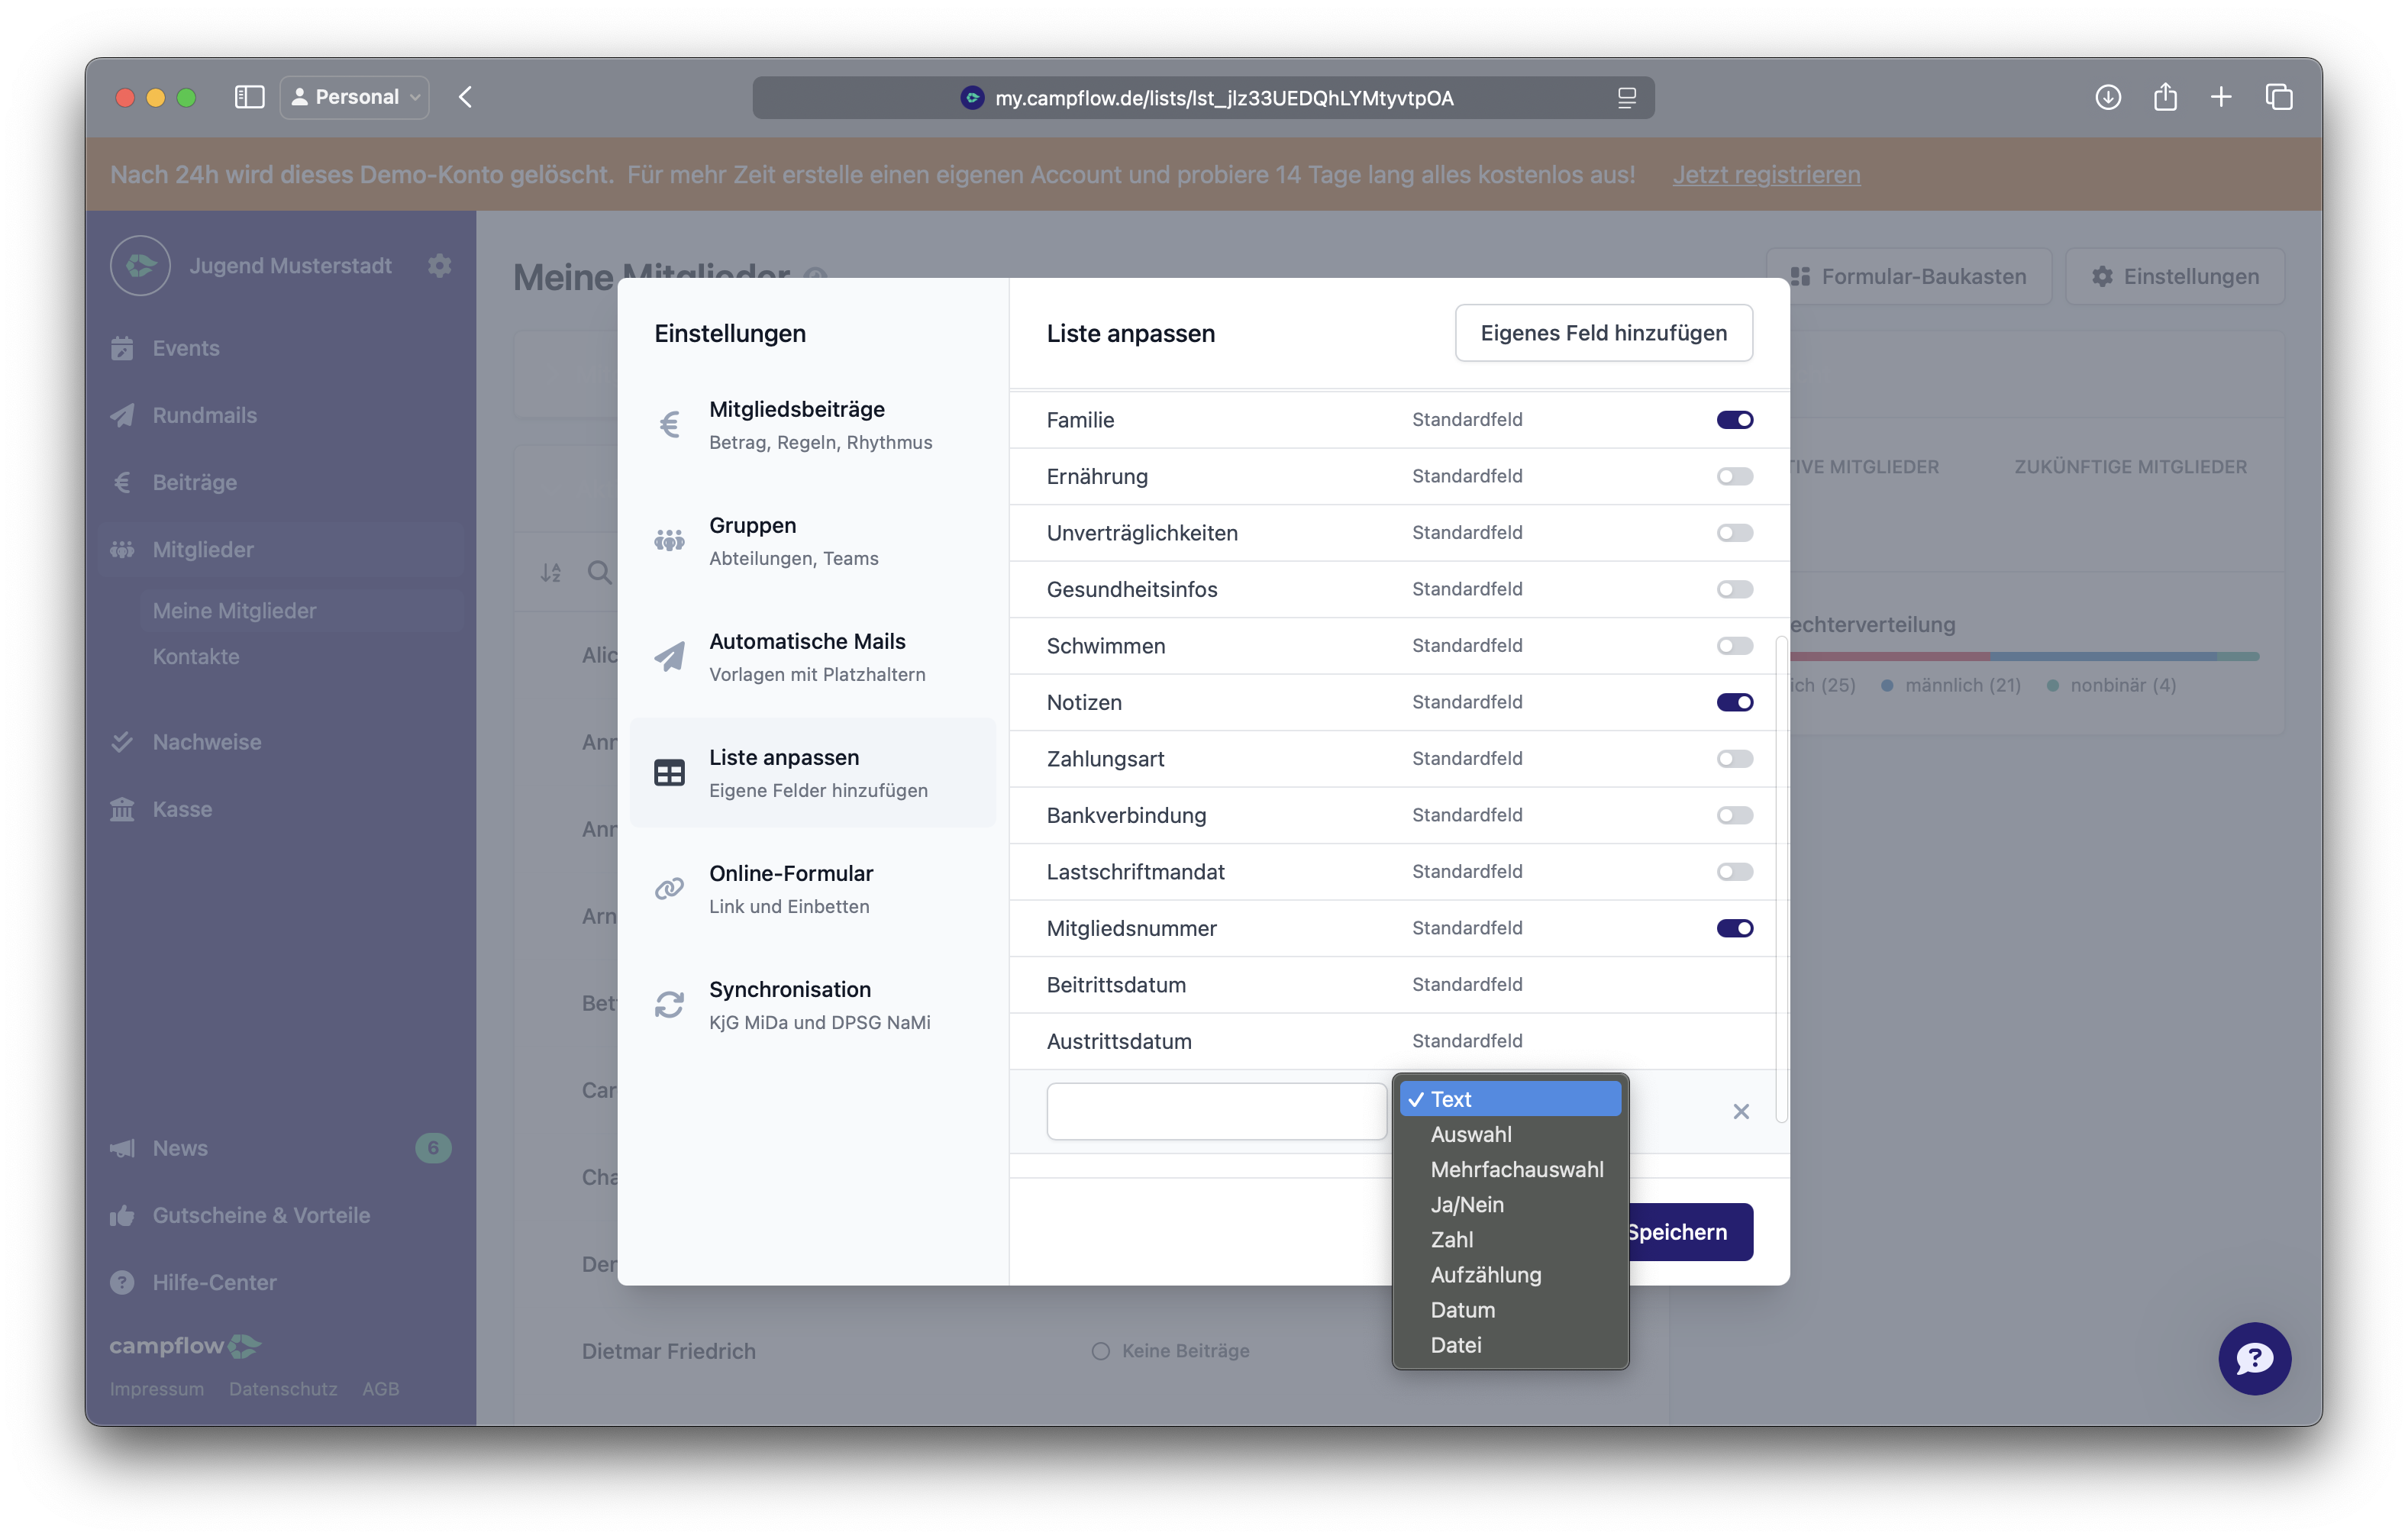Click the link icon beside Online-Formular
This screenshot has width=2408, height=1539.
[669, 889]
